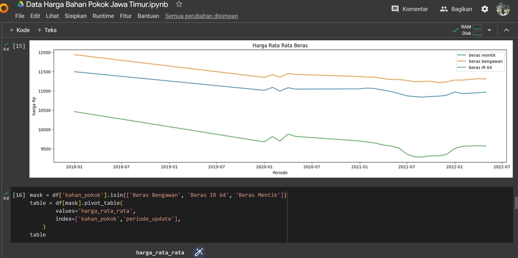Open the Sisipkan menu
The height and width of the screenshot is (258, 518).
(76, 16)
